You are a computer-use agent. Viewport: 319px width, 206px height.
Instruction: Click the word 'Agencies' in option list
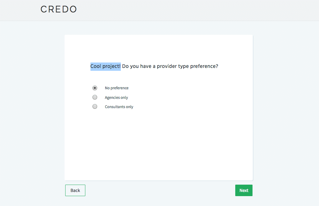112,97
